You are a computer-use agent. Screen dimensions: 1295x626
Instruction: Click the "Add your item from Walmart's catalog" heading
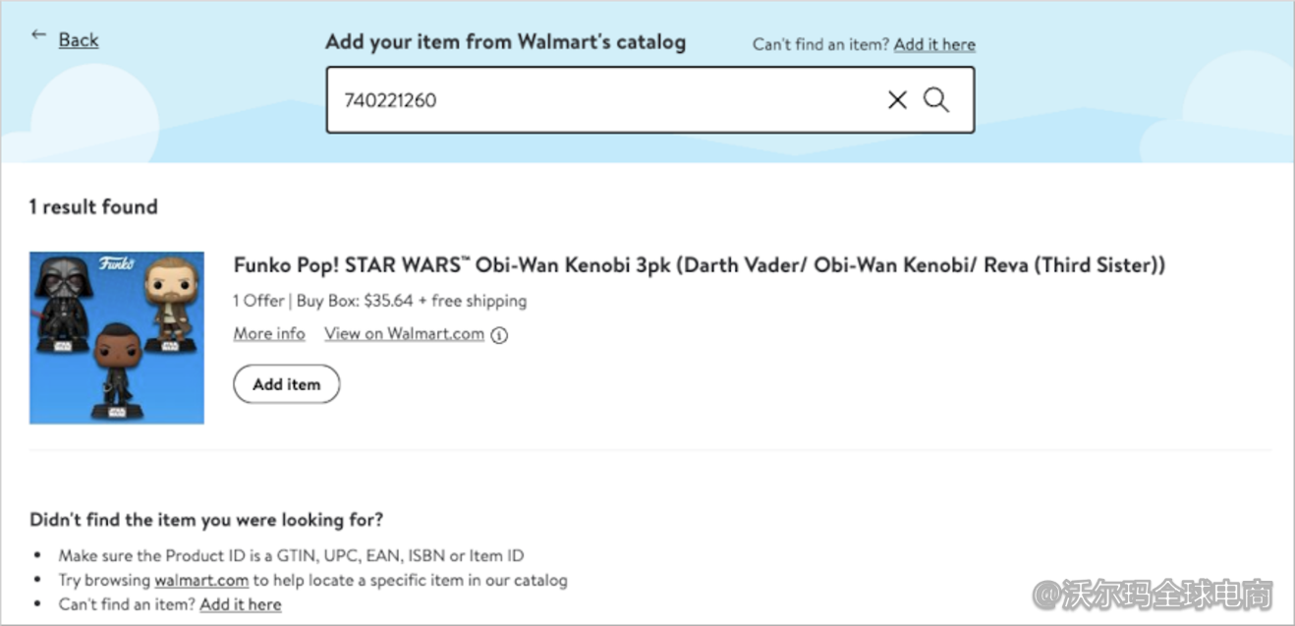505,42
